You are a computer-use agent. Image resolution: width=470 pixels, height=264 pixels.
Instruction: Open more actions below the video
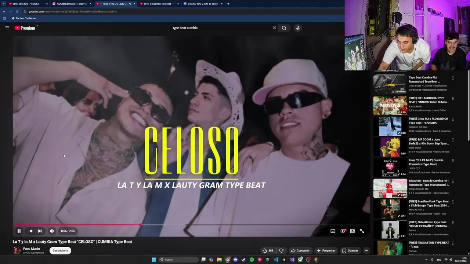[366, 251]
